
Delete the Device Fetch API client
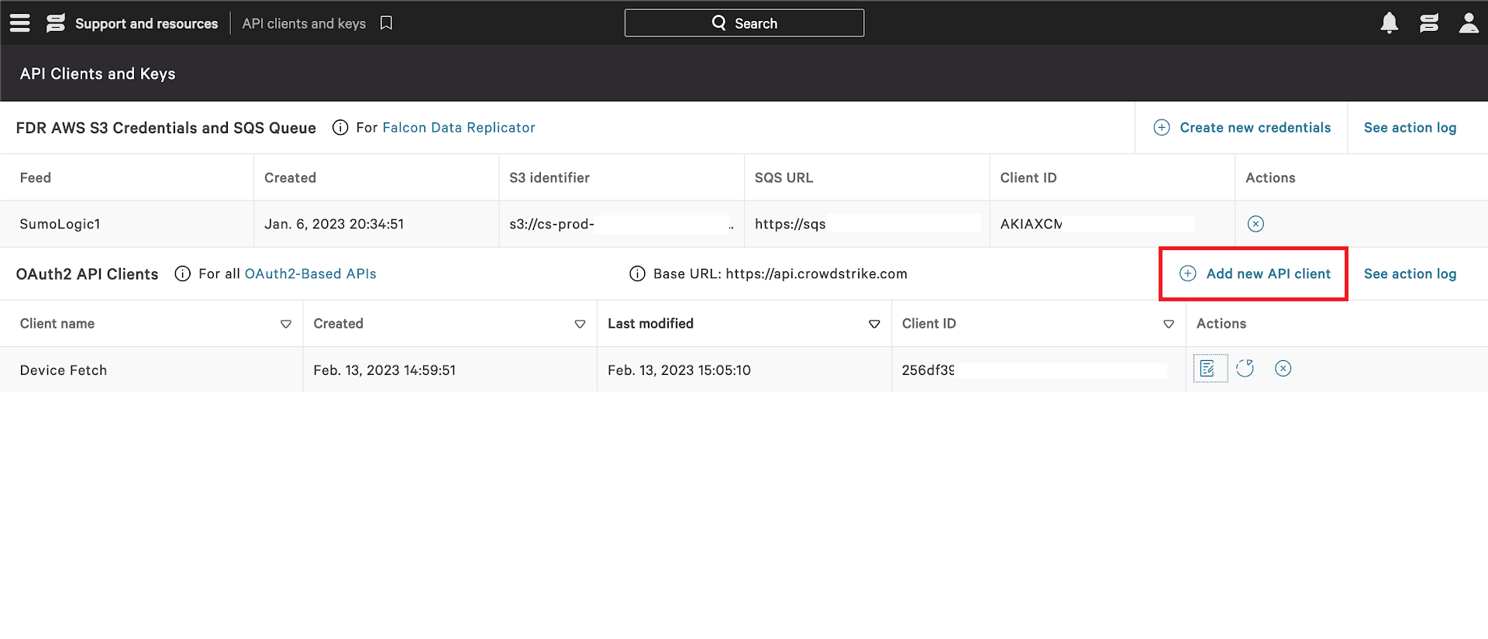[1283, 369]
